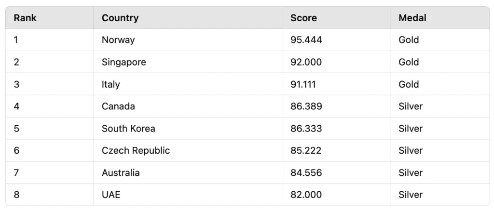Click Norway's Gold medal cell
The height and width of the screenshot is (210, 494).
pos(409,40)
